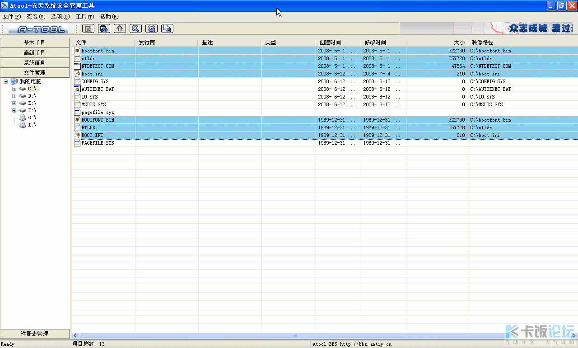Image resolution: width=578 pixels, height=348 pixels.
Task: Click the circular refresh toolbar icon
Action: [x=151, y=28]
